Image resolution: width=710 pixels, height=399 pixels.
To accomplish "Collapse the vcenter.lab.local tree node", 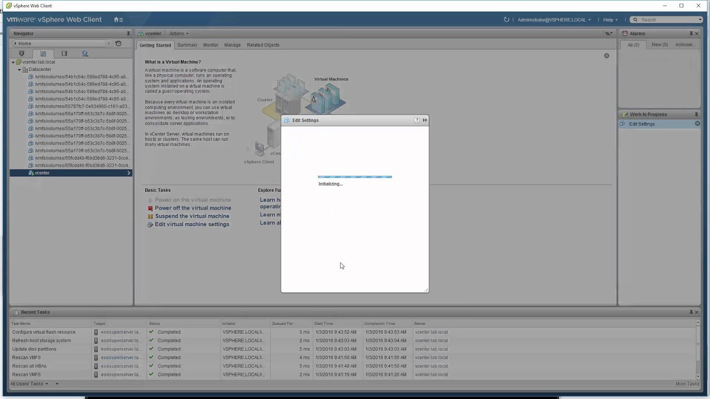I will point(13,62).
